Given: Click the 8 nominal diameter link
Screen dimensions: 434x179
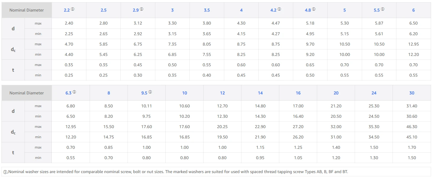Looking at the screenshot, I should pyautogui.click(x=109, y=93).
